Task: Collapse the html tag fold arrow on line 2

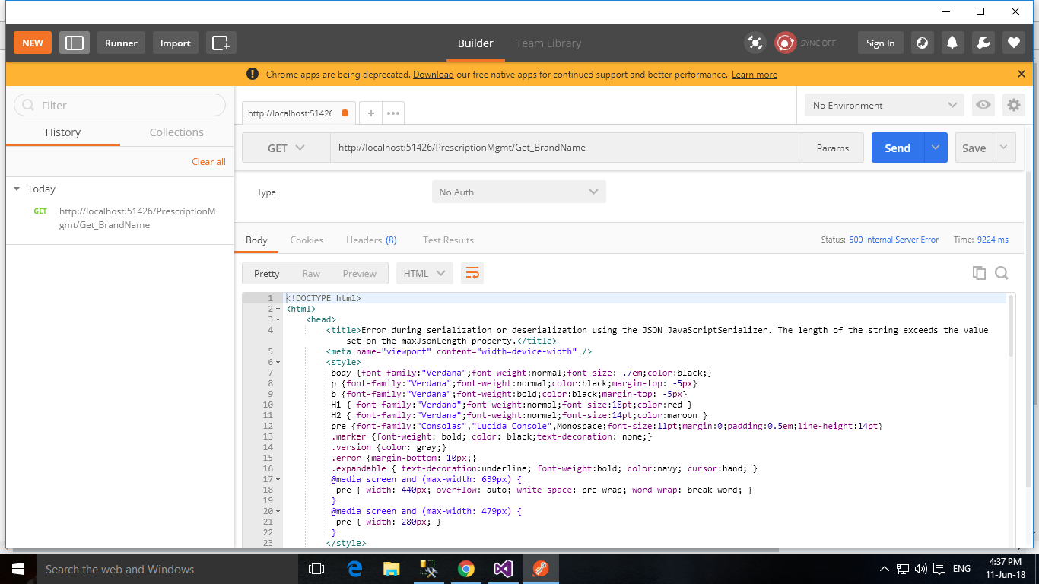Action: point(278,309)
